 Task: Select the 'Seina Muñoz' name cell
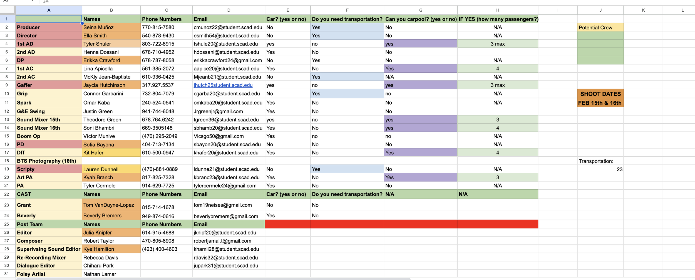[111, 27]
